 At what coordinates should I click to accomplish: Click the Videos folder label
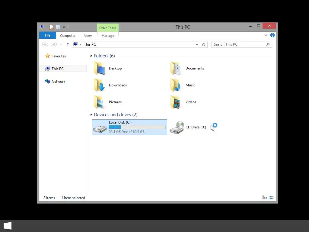click(x=191, y=102)
